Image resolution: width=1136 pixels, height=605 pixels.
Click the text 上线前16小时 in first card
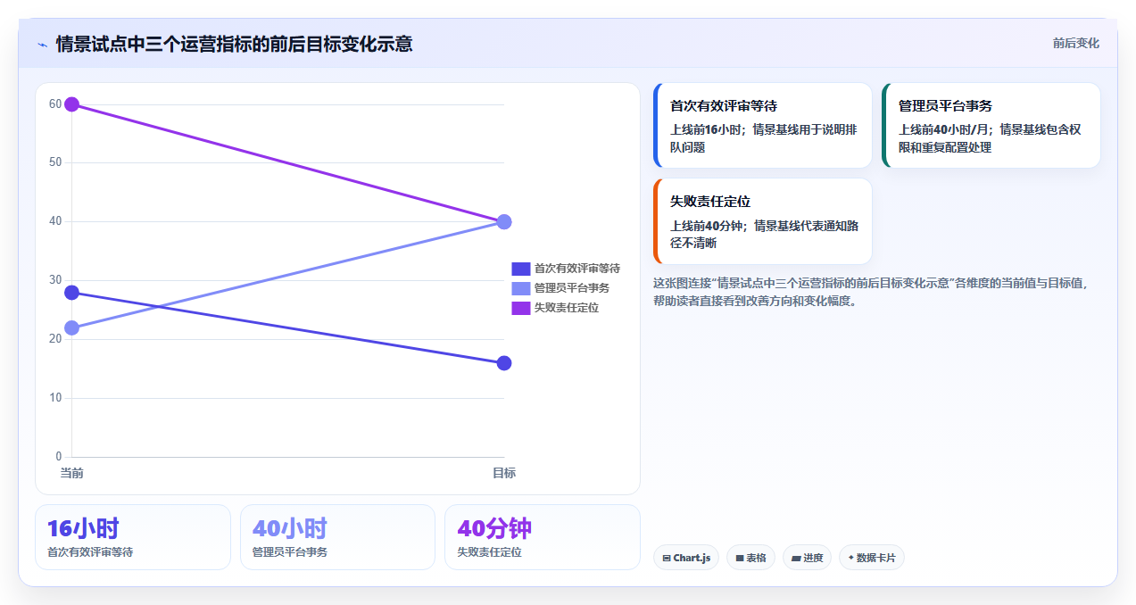click(706, 129)
